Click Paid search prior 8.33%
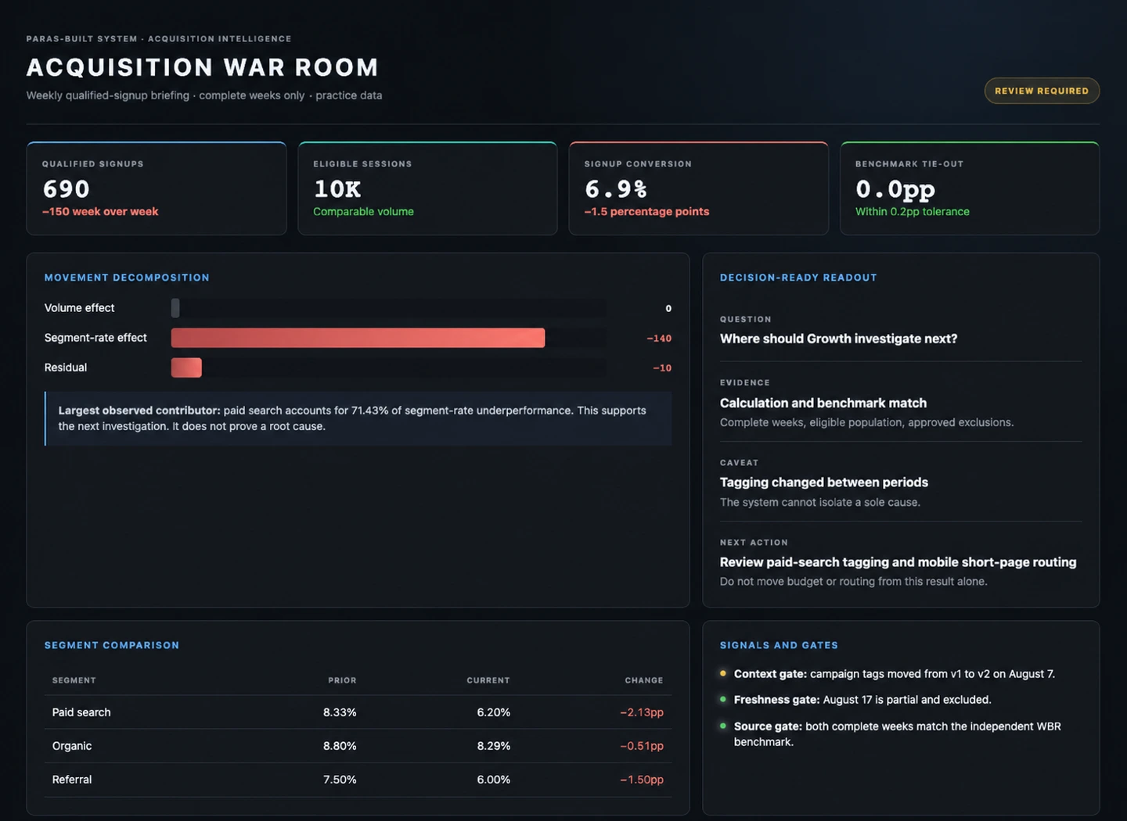 [340, 712]
